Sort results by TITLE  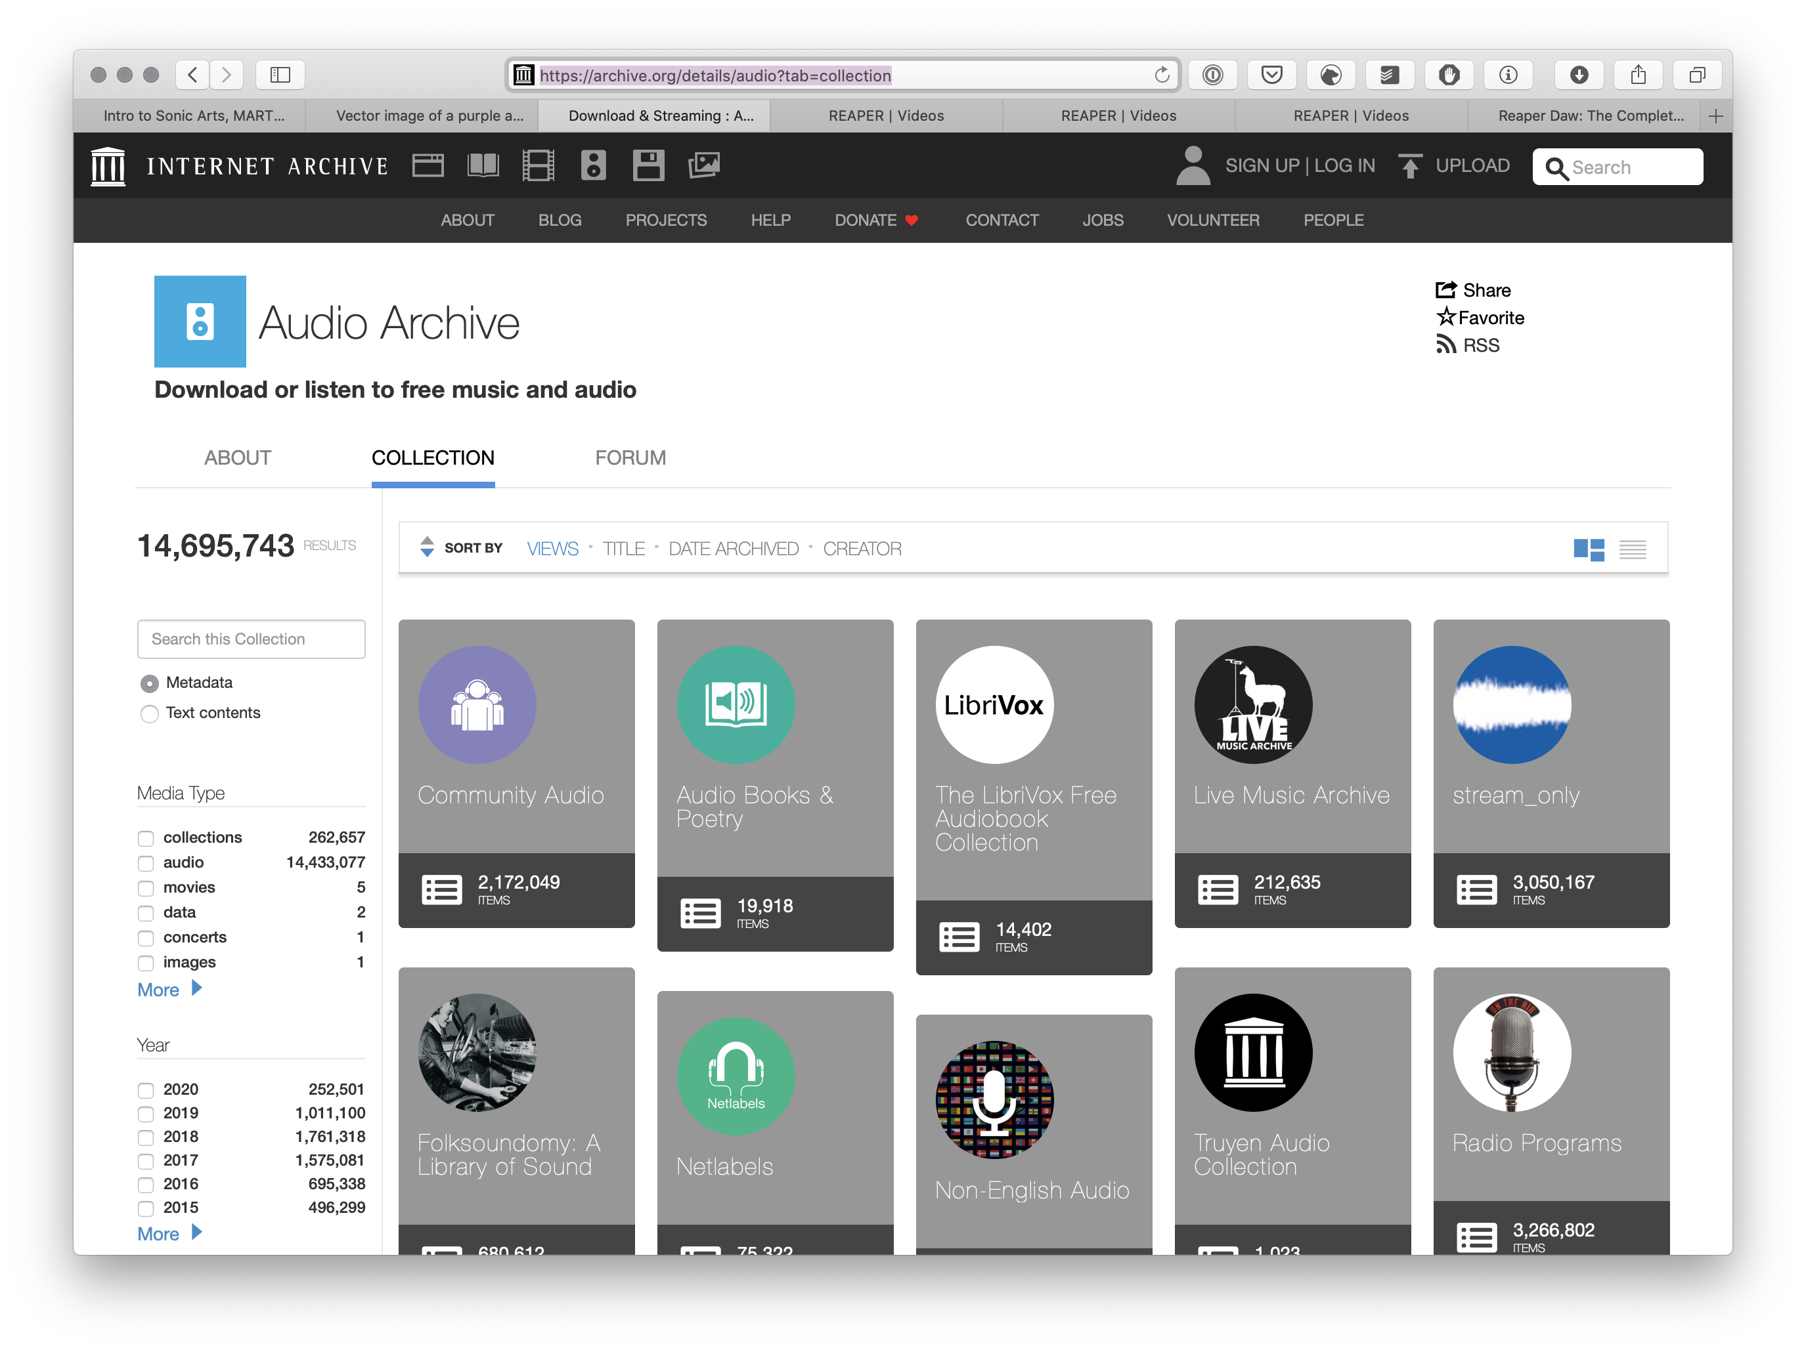(624, 549)
